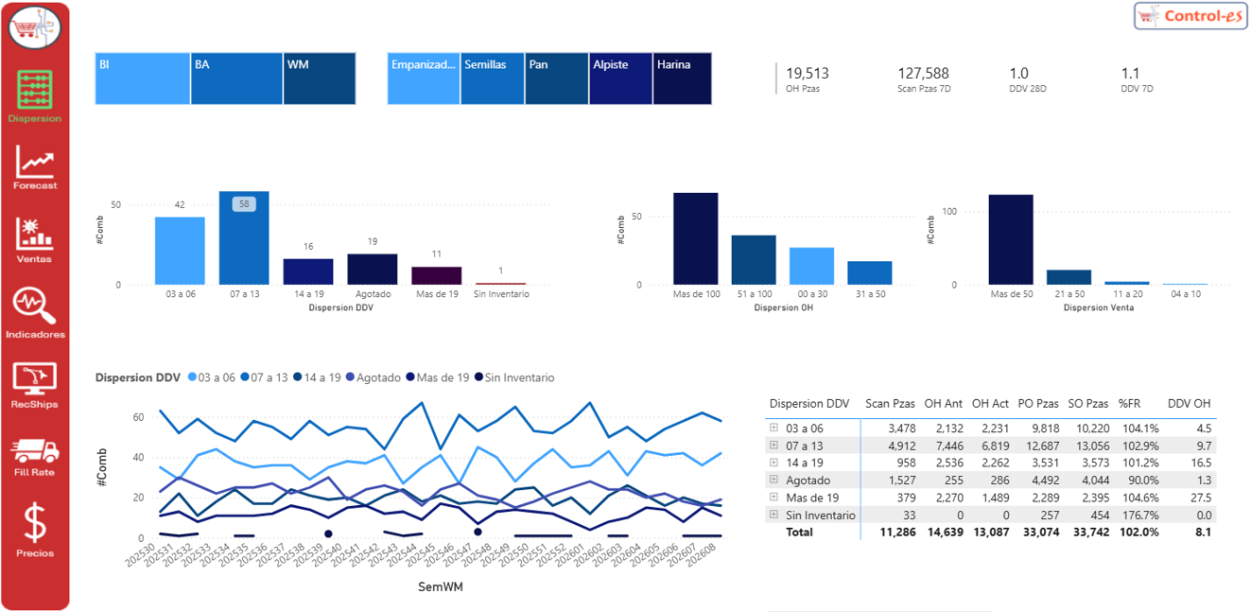The width and height of the screenshot is (1251, 612).
Task: Click the Control-es logo button
Action: [1190, 16]
